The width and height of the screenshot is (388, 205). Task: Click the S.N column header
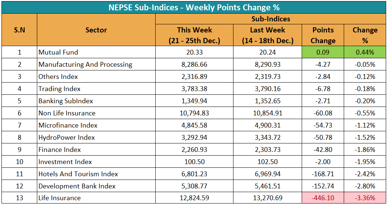(20, 30)
